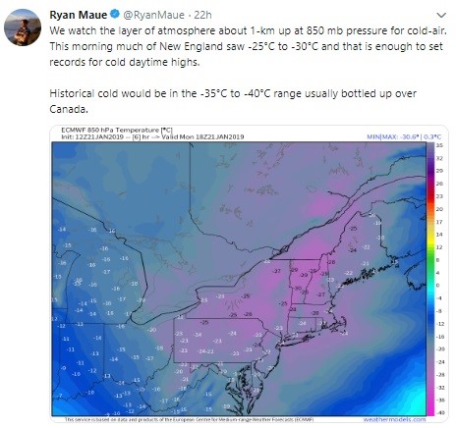Screen dimensions: 456x428
Task: Open the ECMWF temperature map image
Action: tap(249, 274)
